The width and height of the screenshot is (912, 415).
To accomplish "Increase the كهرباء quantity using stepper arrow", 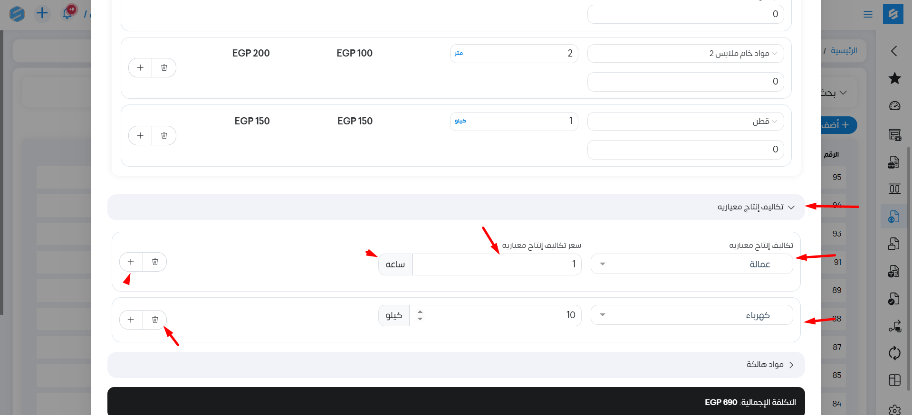I will click(x=420, y=312).
